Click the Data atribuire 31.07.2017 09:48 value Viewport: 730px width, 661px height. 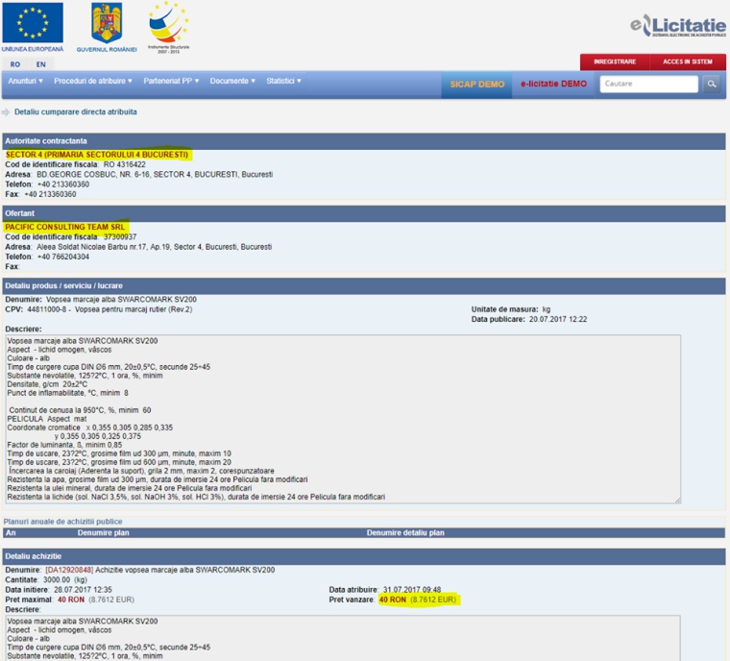click(412, 590)
